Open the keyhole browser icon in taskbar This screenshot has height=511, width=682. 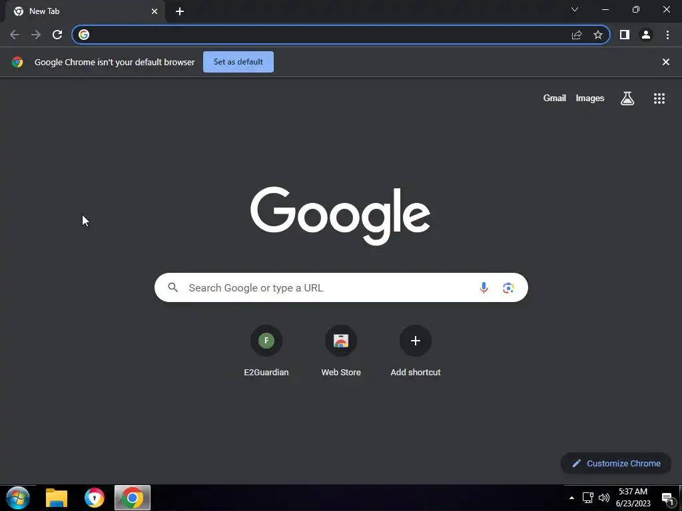(95, 498)
